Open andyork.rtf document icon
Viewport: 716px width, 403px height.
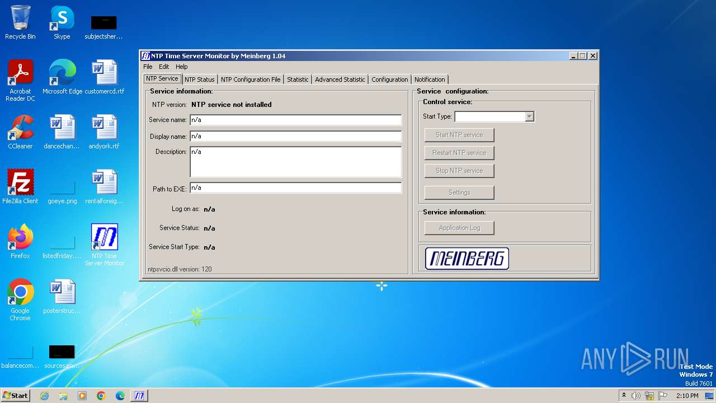[105, 132]
